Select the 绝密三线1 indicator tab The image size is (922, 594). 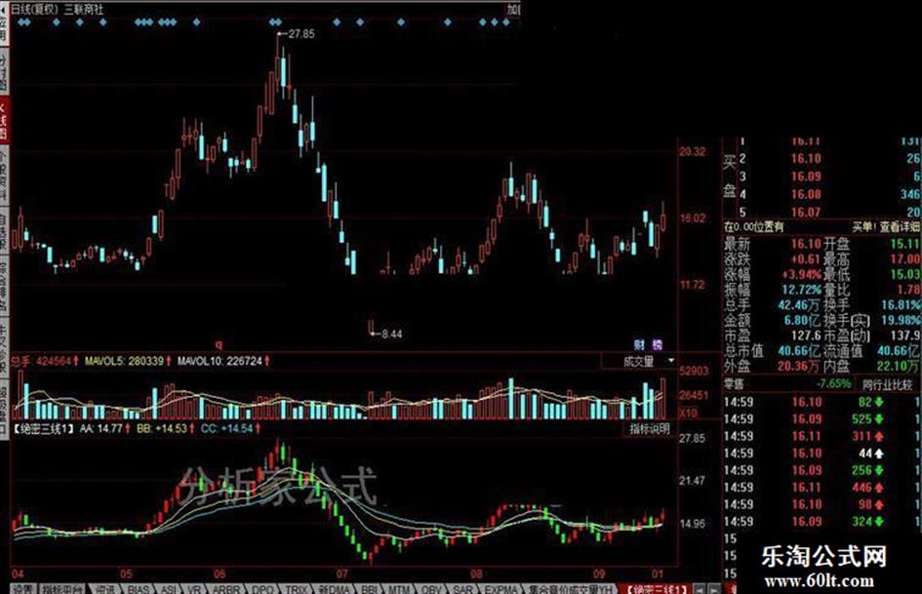657,589
